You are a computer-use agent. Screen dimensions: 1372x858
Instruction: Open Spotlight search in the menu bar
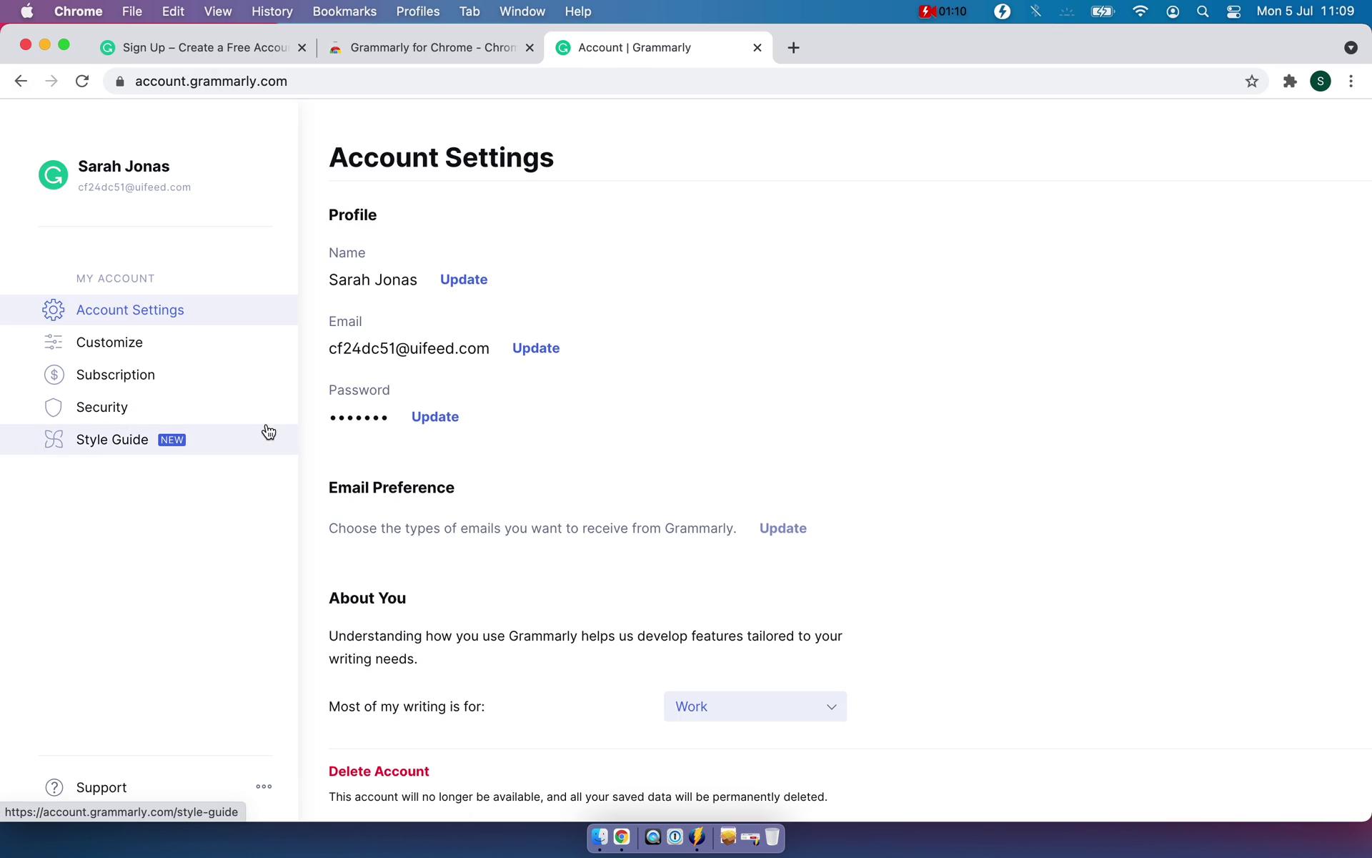(1203, 11)
